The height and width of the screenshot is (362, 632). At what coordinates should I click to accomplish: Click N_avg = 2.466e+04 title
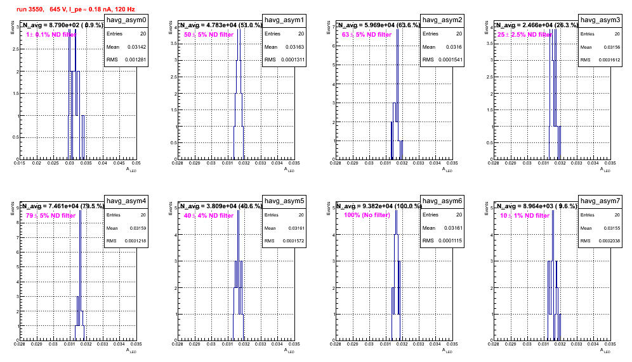536,25
